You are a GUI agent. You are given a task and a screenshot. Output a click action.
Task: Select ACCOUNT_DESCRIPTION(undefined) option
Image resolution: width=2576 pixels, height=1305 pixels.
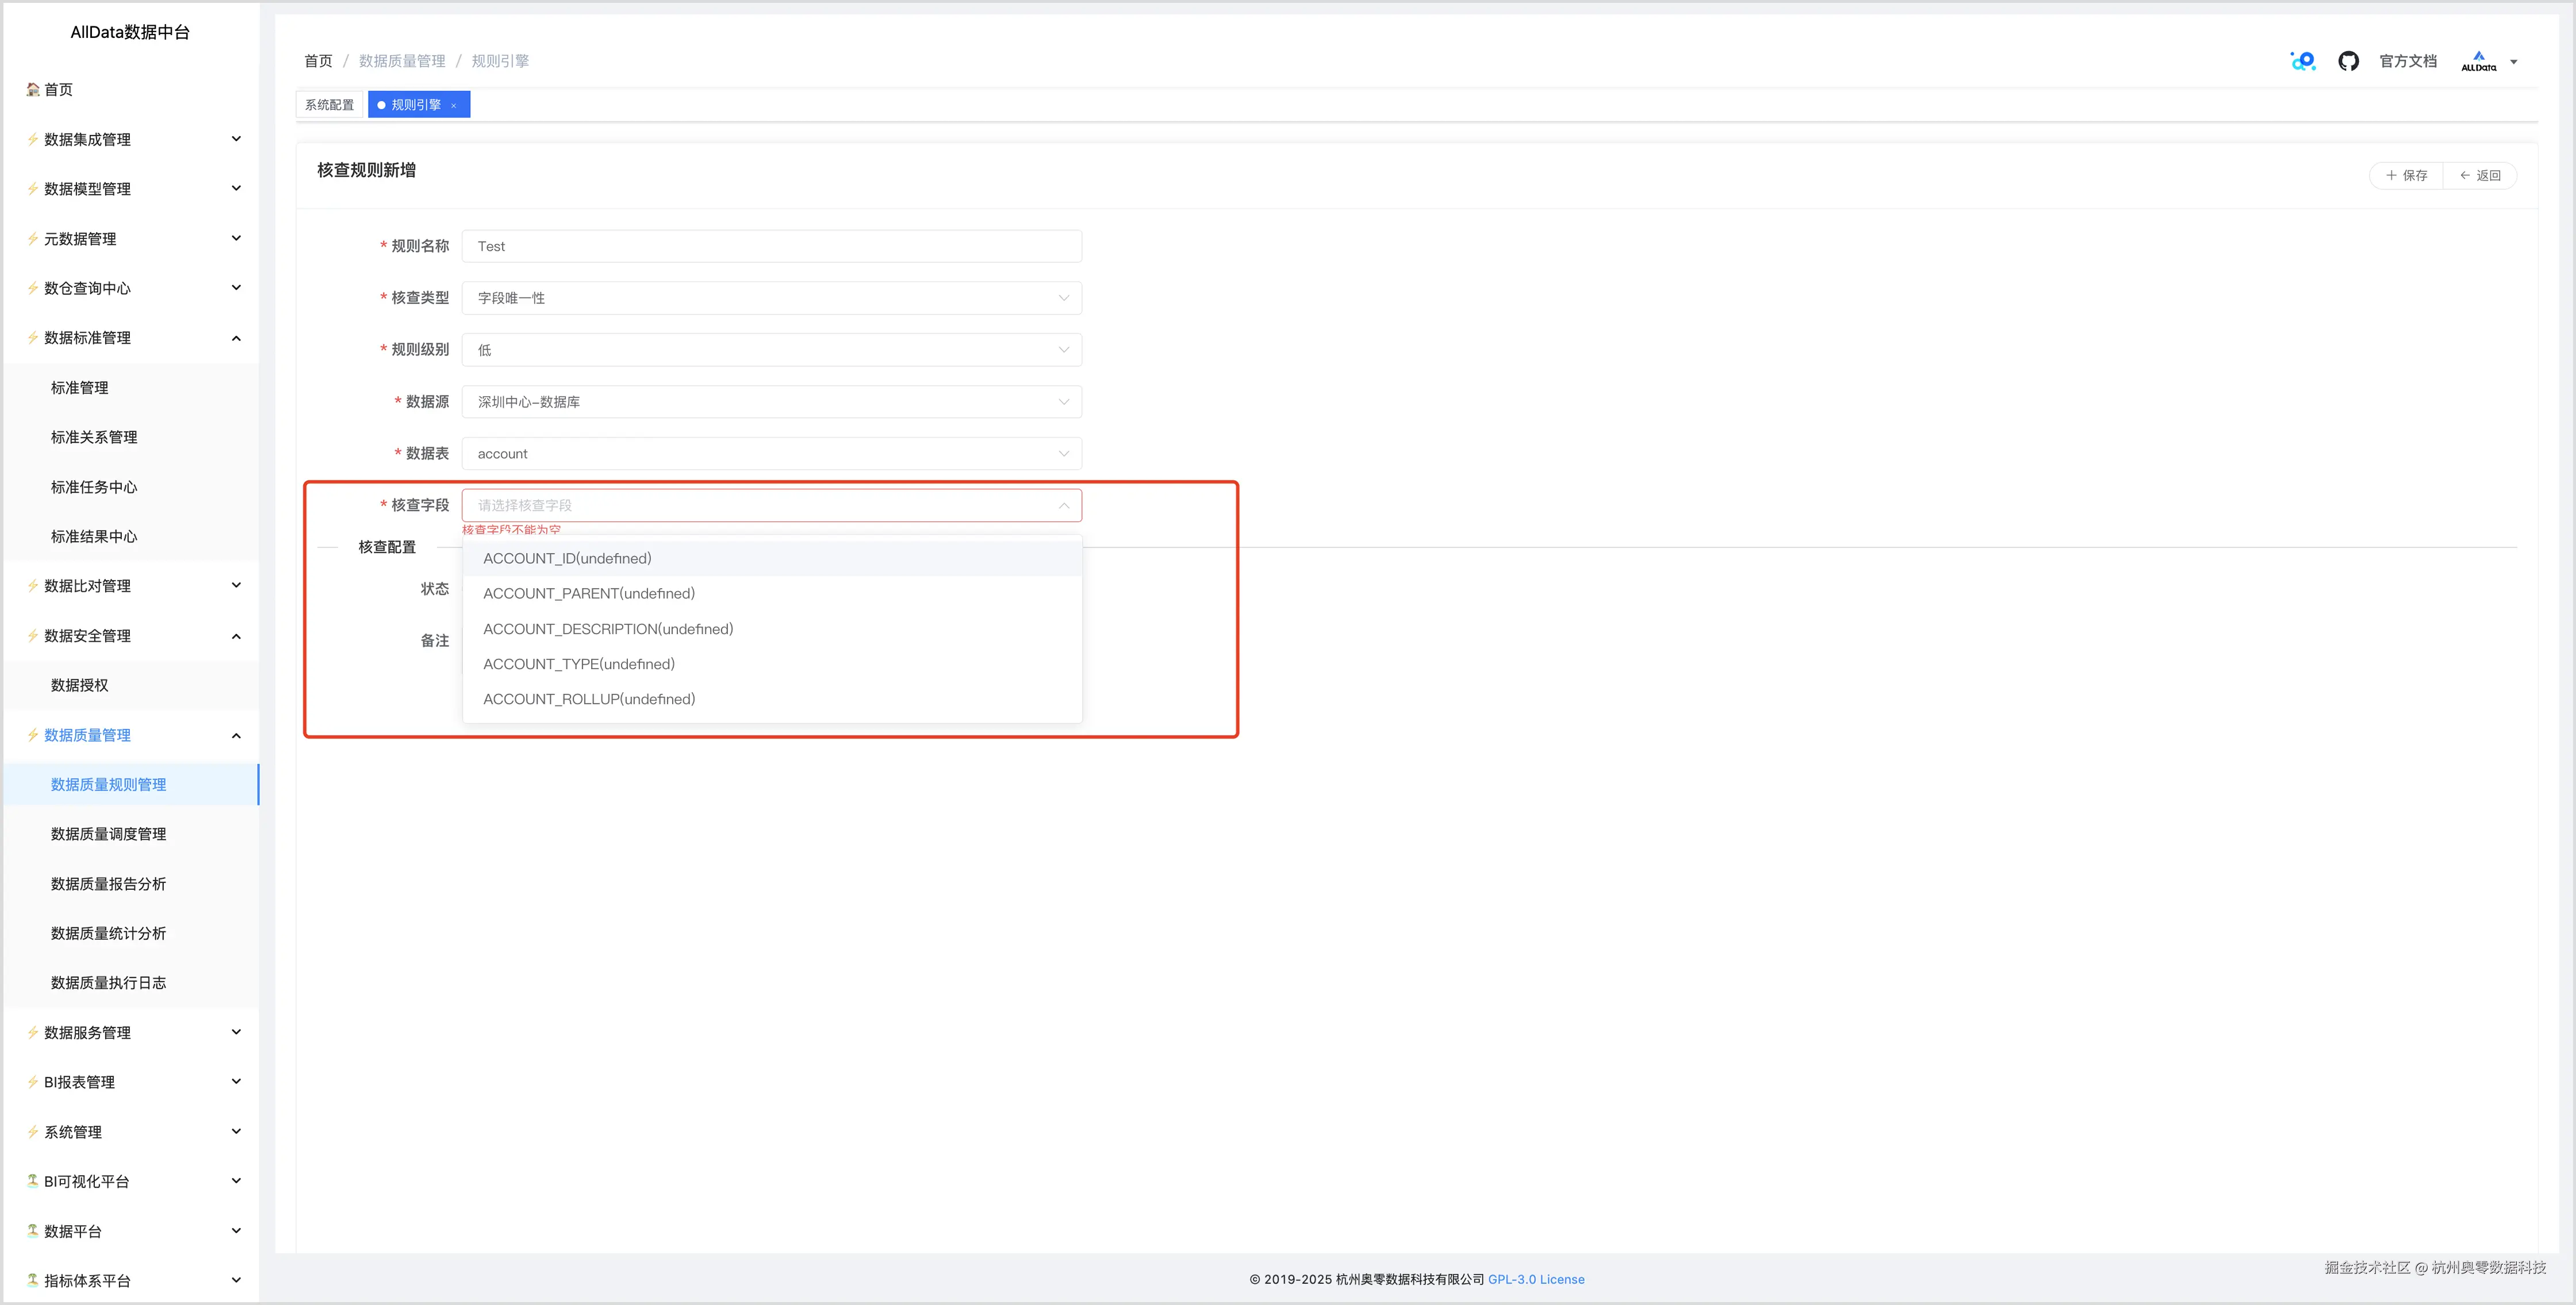pyautogui.click(x=772, y=629)
